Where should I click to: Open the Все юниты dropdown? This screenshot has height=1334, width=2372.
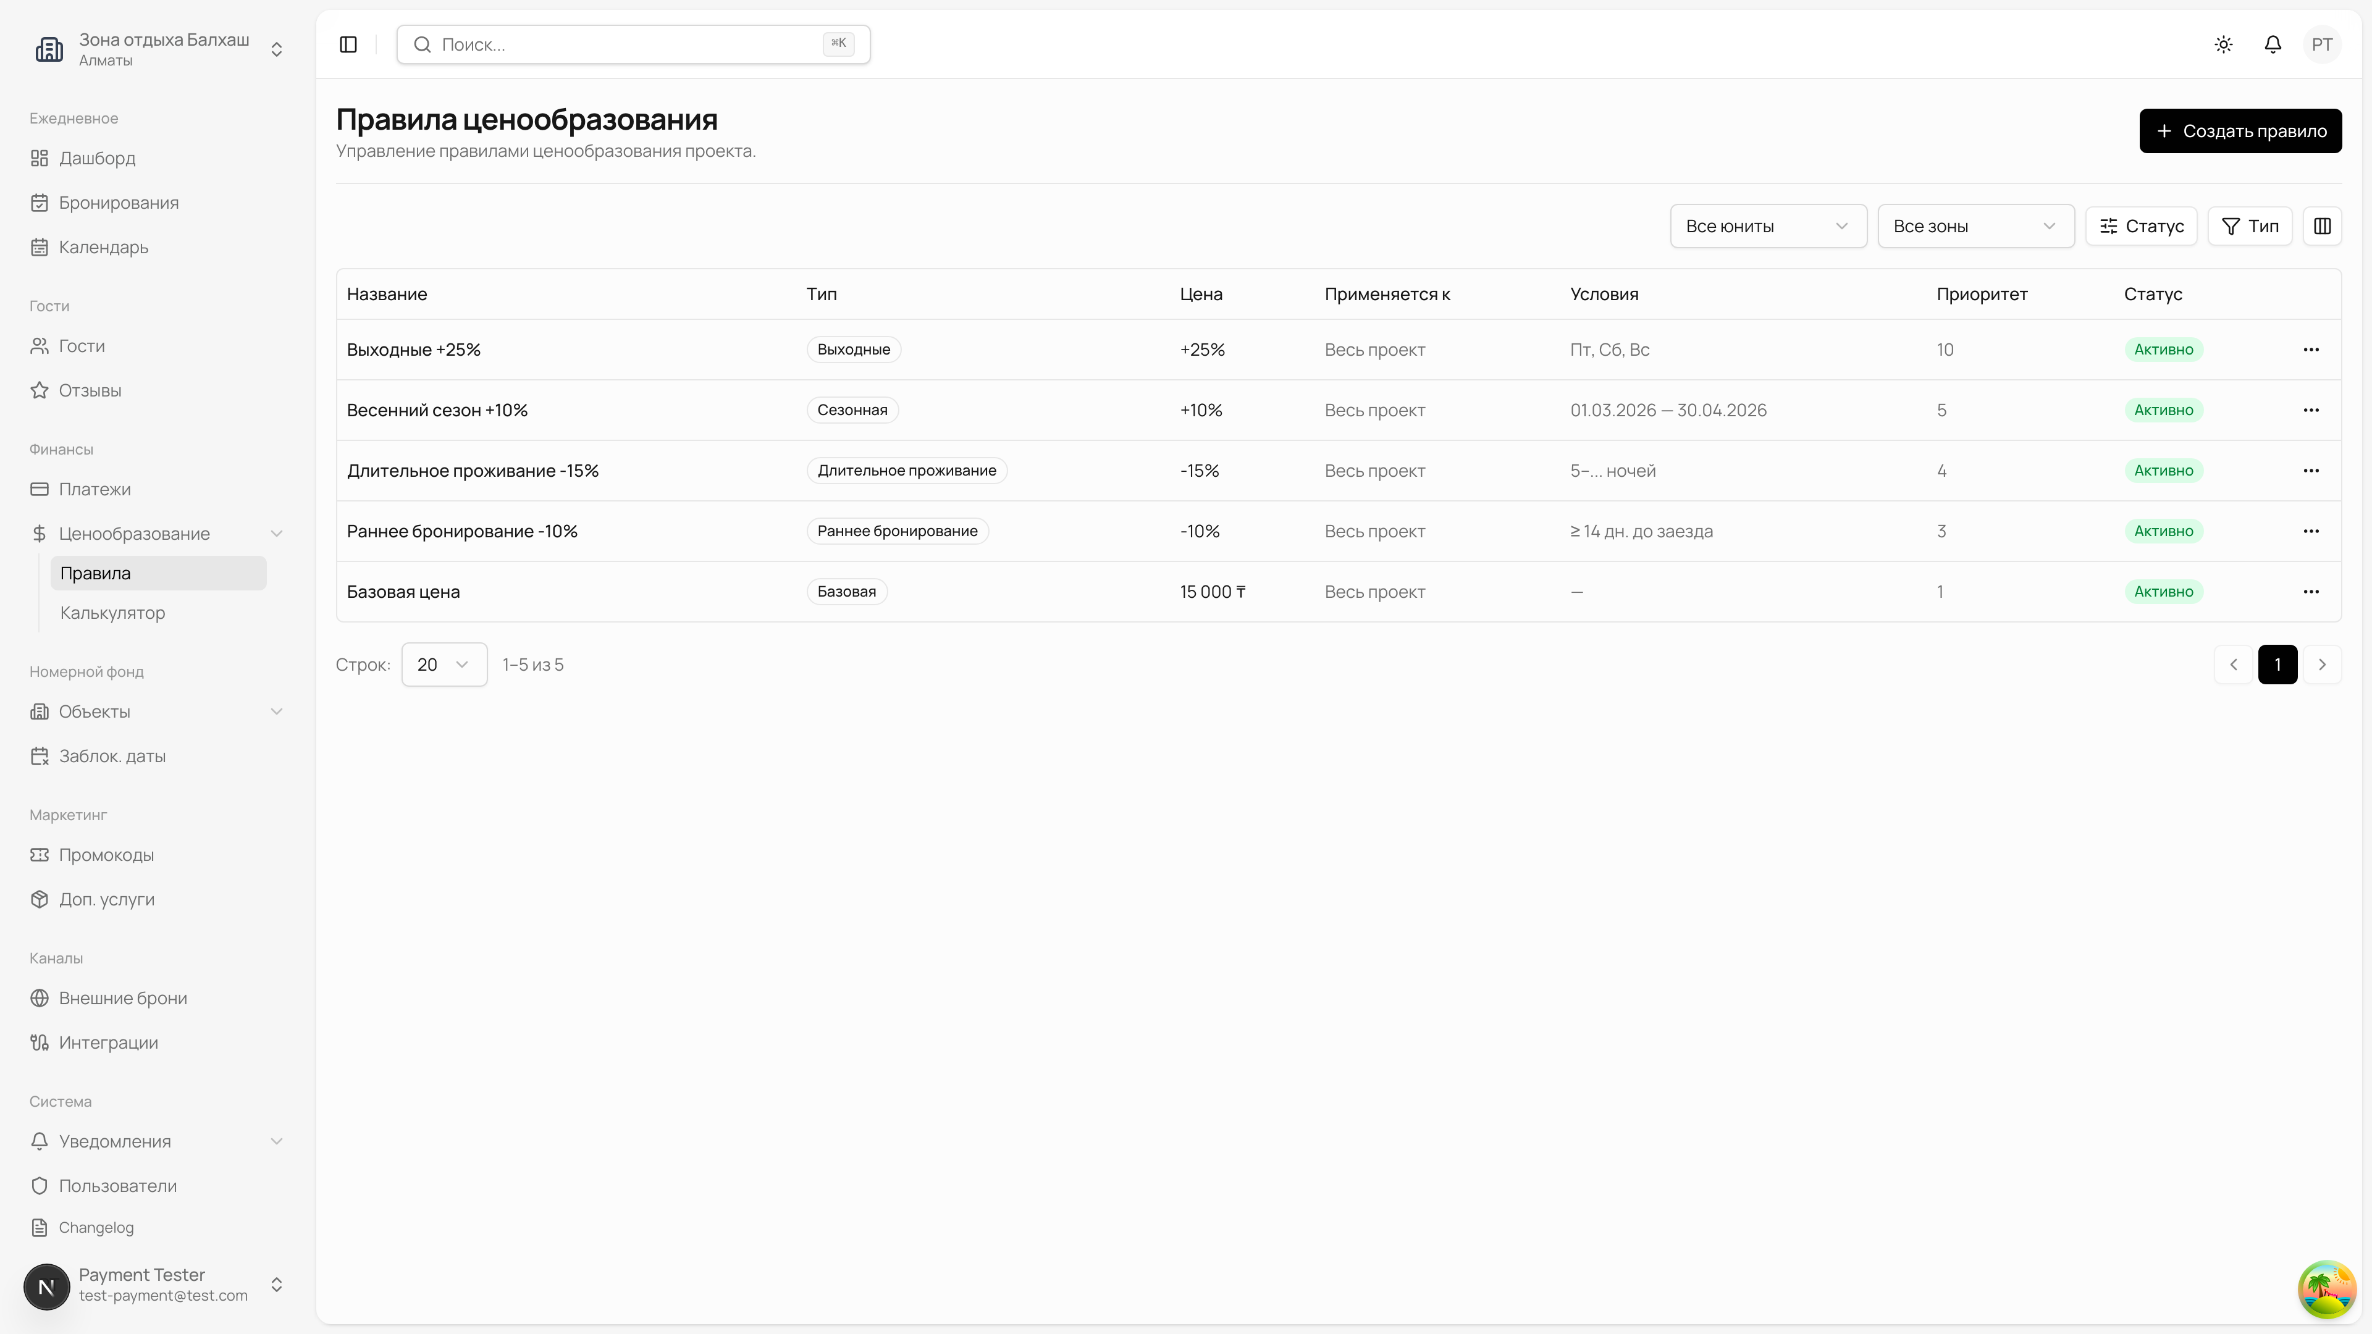[x=1768, y=225]
